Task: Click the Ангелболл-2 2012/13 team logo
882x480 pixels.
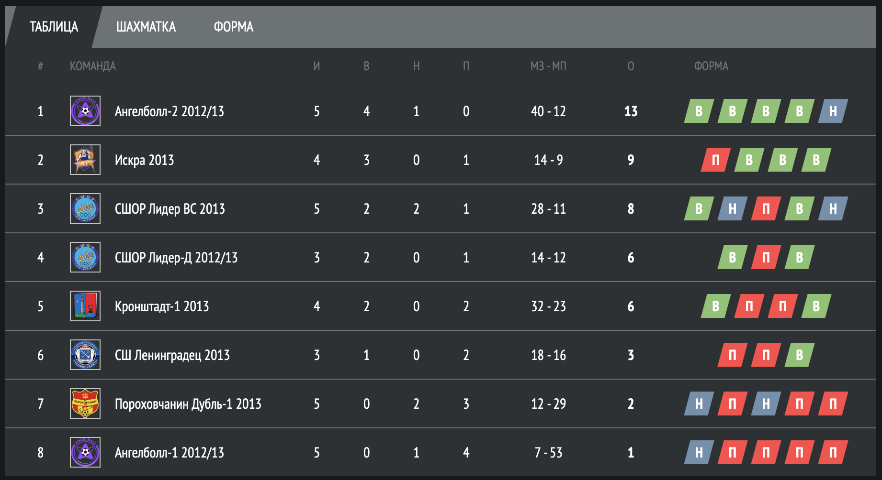Action: [85, 111]
